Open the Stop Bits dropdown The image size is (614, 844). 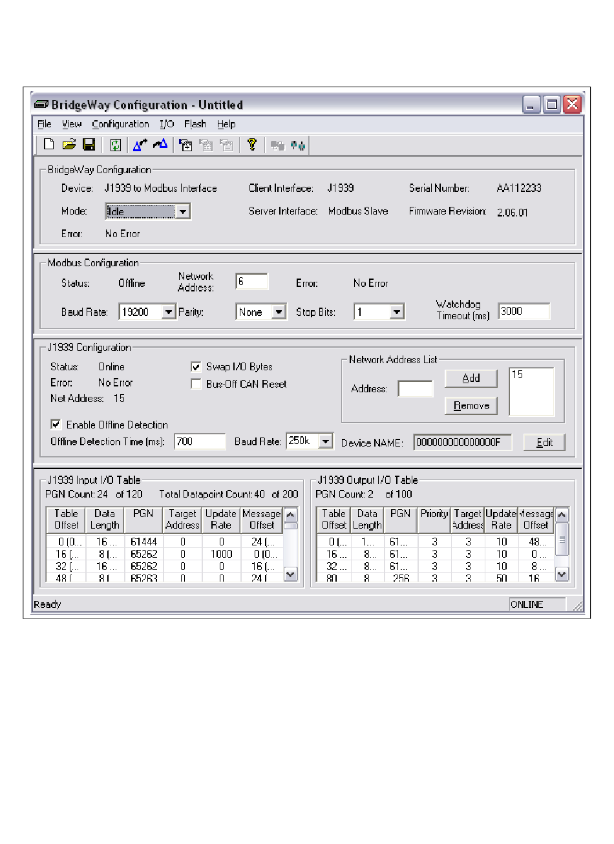tap(397, 312)
